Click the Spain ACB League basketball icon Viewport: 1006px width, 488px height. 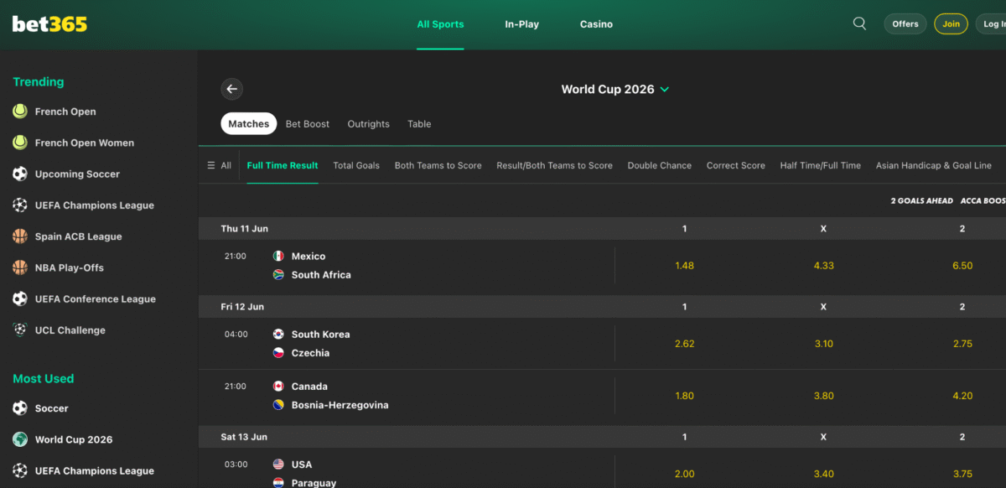[x=20, y=236]
